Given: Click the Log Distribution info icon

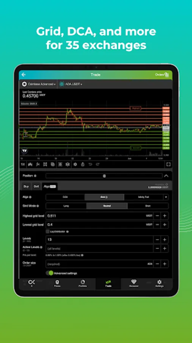Looking at the screenshot, I should click(67, 231).
